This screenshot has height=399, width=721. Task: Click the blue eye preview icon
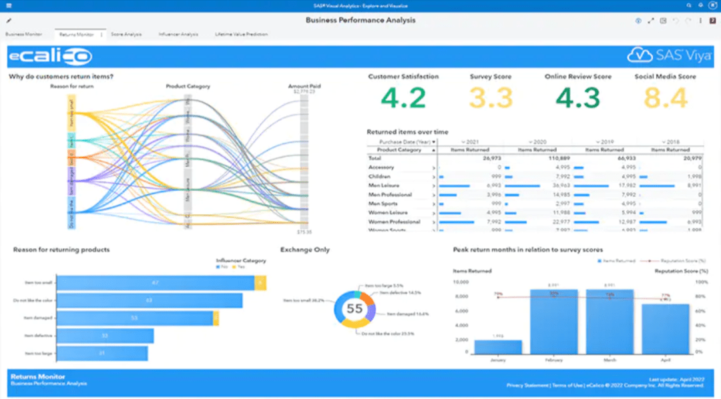tap(638, 21)
